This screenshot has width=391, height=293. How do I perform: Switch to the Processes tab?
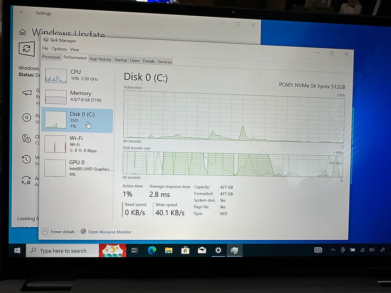pyautogui.click(x=51, y=57)
